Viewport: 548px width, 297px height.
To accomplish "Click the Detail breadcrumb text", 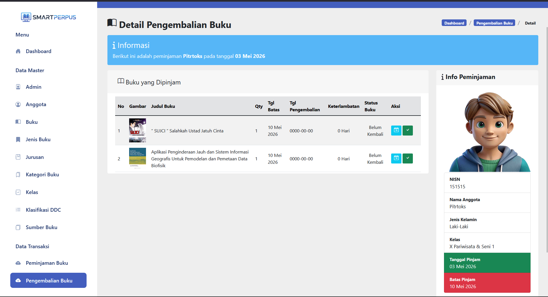I will click(530, 23).
